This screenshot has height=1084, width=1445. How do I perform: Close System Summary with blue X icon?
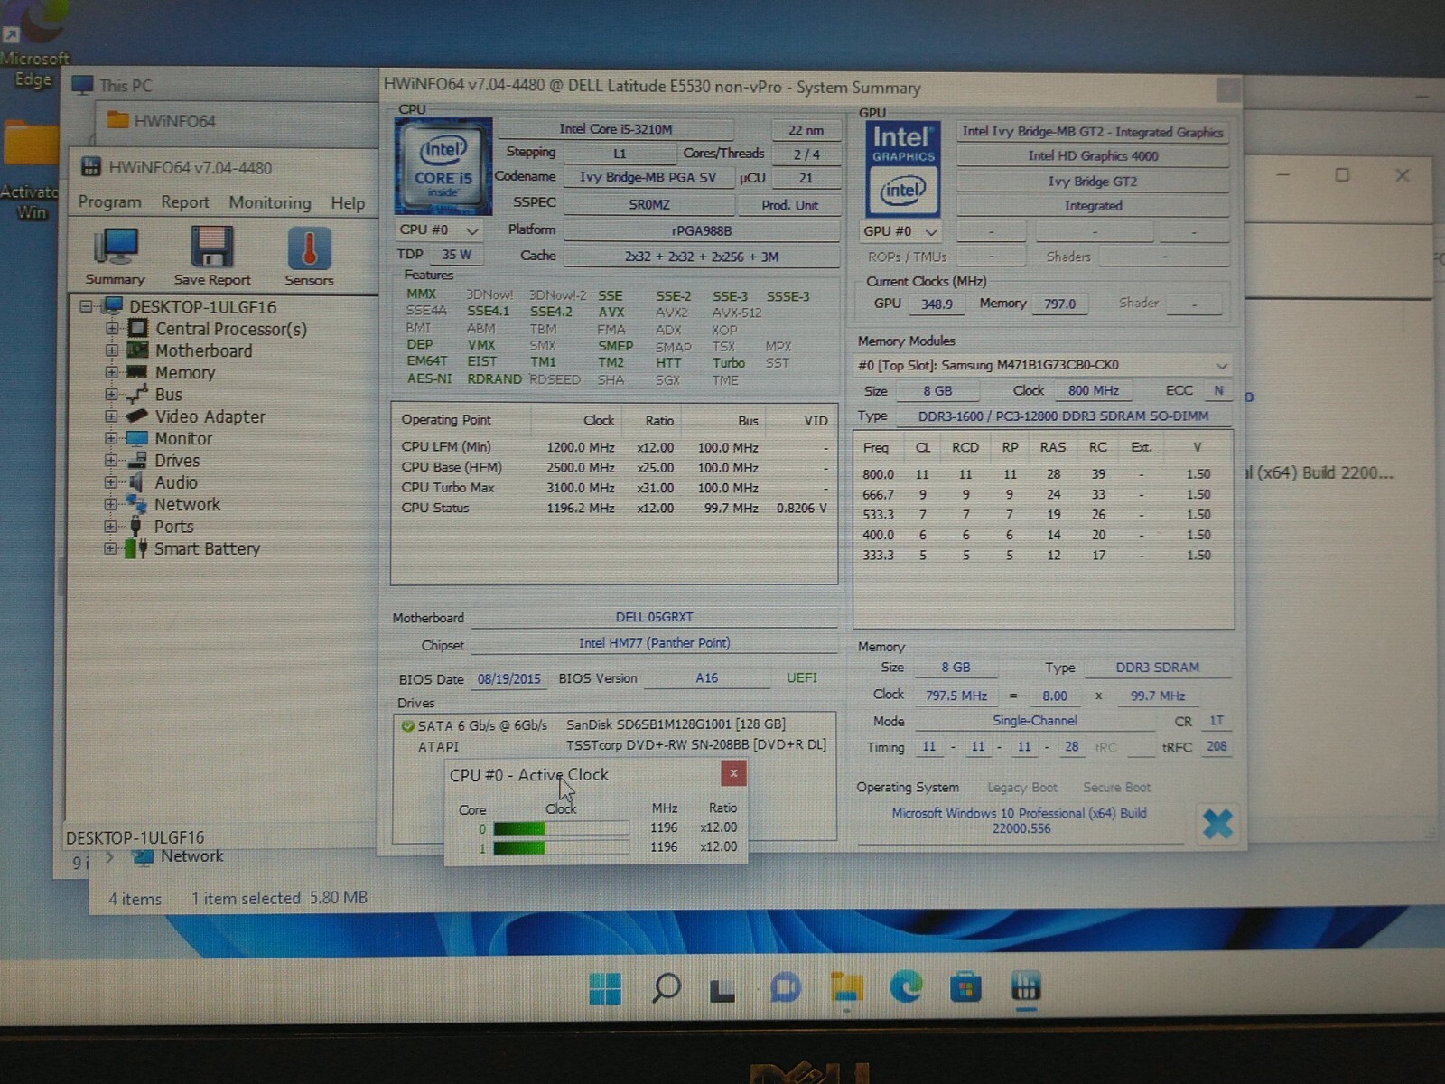(x=1217, y=823)
